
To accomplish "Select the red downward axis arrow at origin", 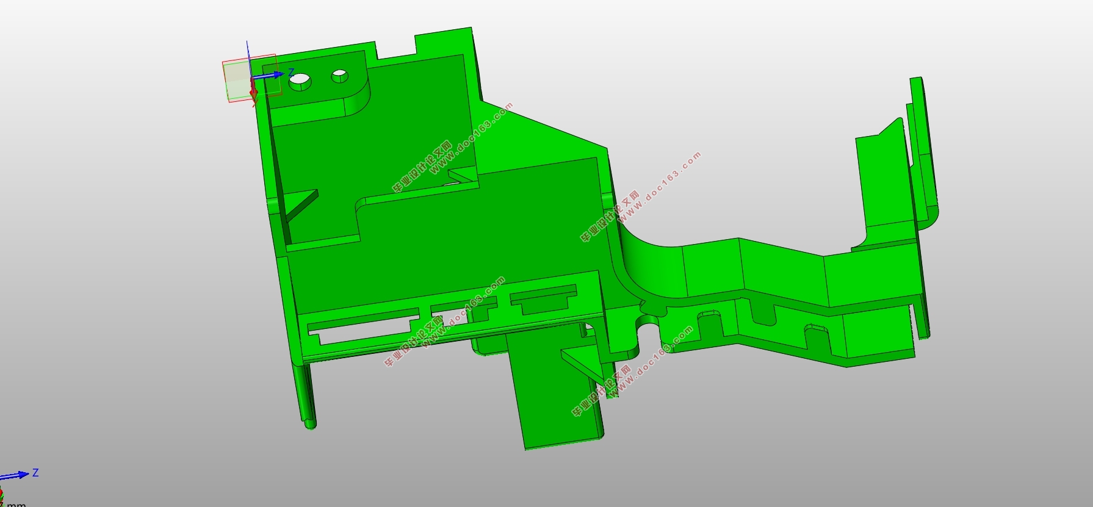I will click(x=253, y=88).
